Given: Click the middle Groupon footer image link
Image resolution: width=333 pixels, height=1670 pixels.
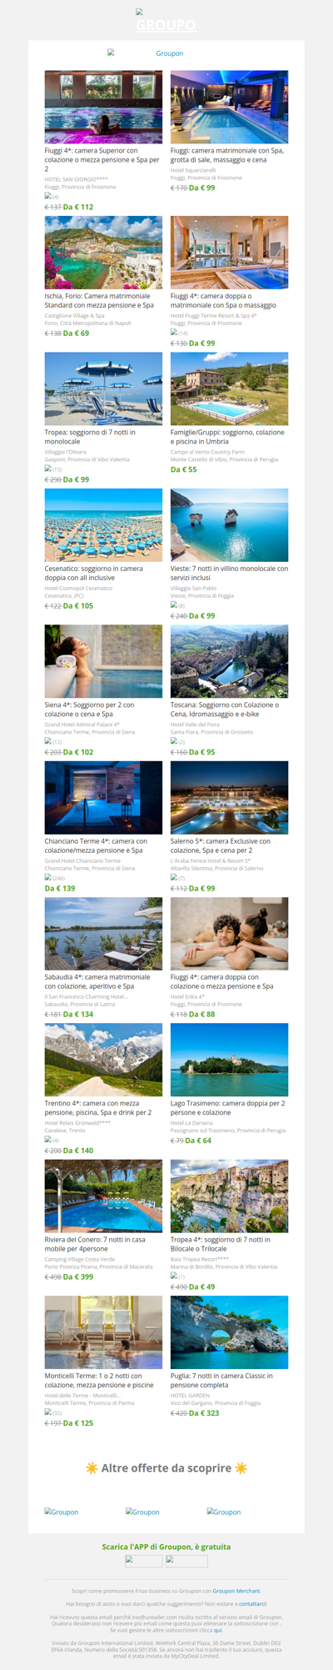Looking at the screenshot, I should click(x=142, y=1512).
